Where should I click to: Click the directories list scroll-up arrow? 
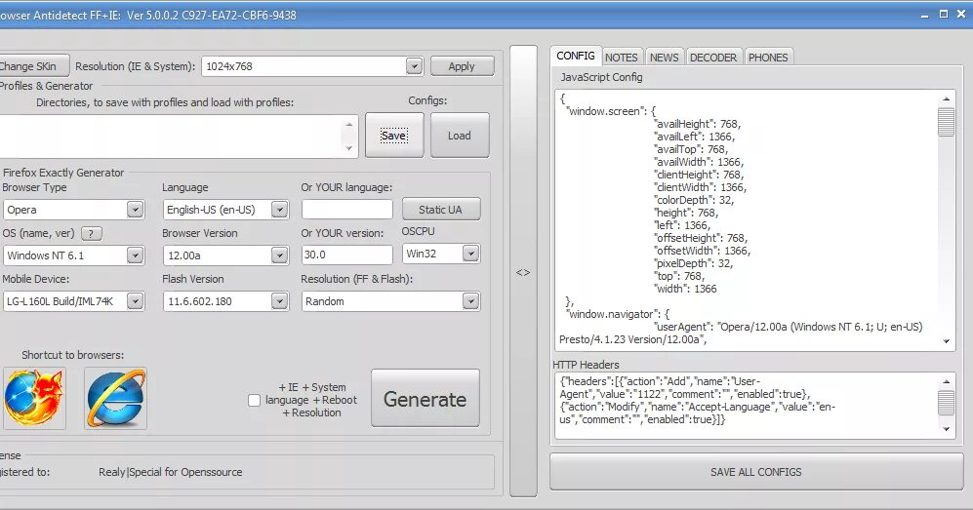click(348, 124)
